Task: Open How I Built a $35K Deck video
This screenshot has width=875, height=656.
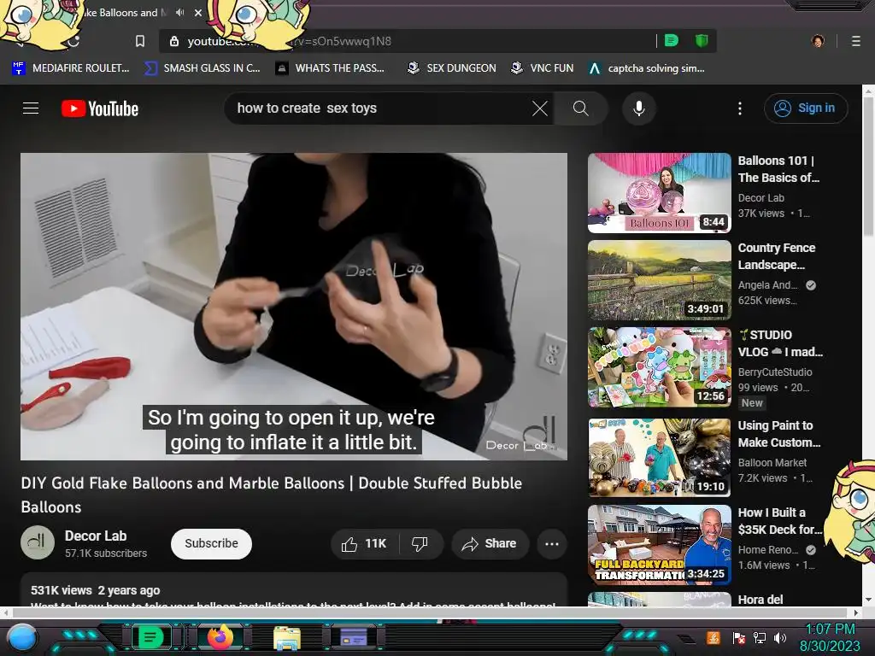Action: point(659,545)
